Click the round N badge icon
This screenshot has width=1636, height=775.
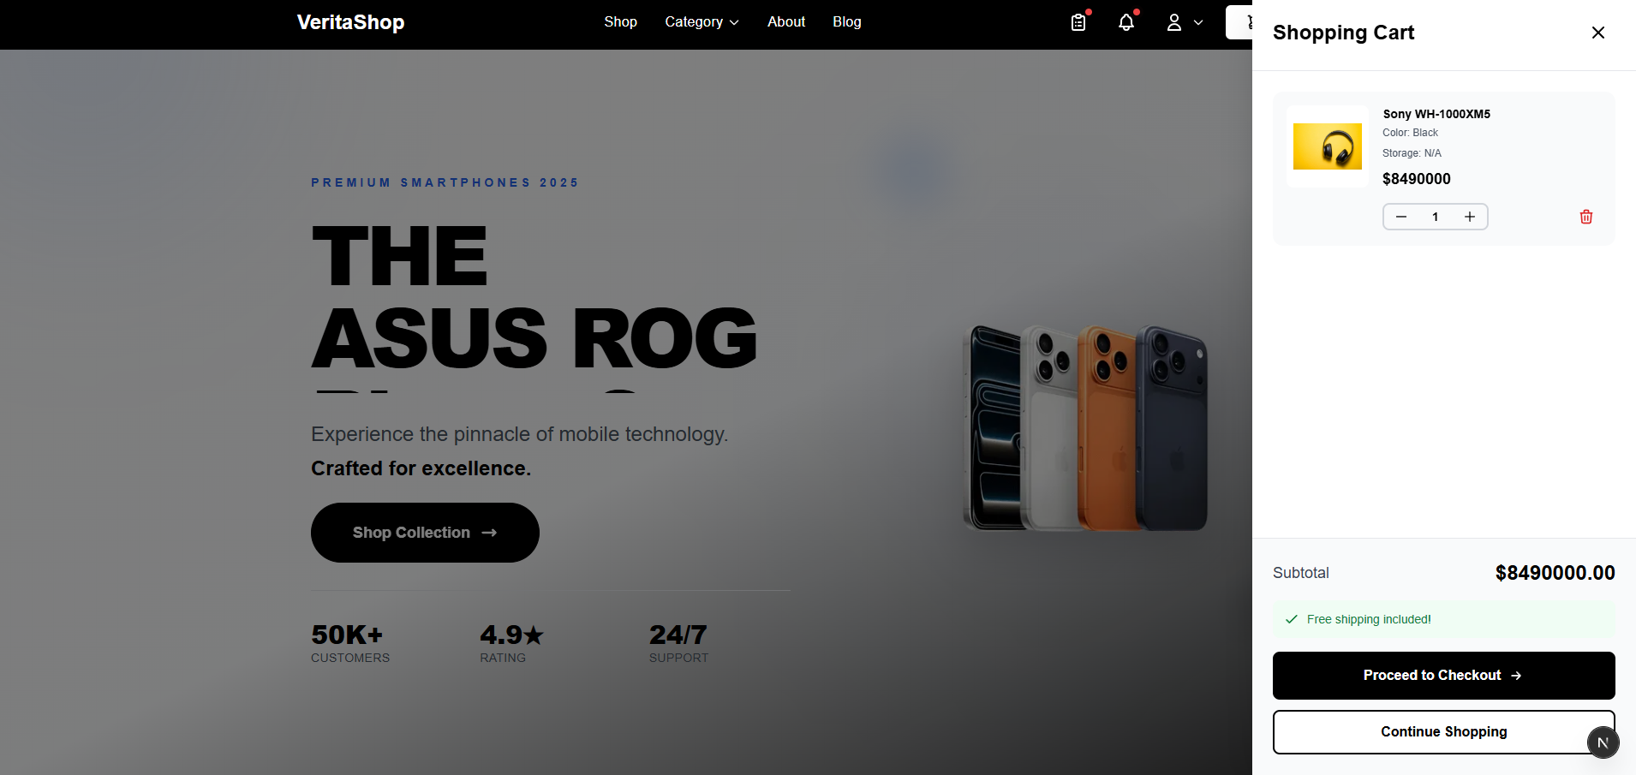pyautogui.click(x=1603, y=742)
